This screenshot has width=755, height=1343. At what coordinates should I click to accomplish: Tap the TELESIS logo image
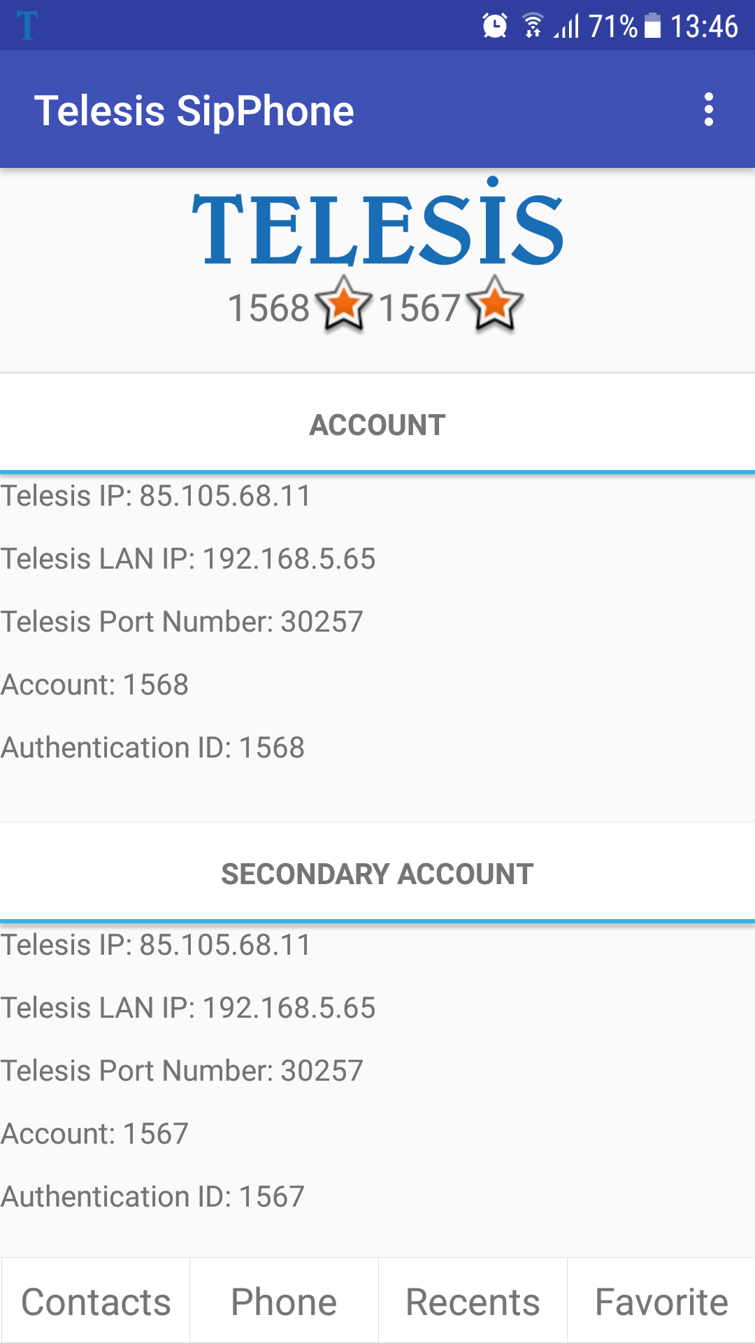coord(377,224)
